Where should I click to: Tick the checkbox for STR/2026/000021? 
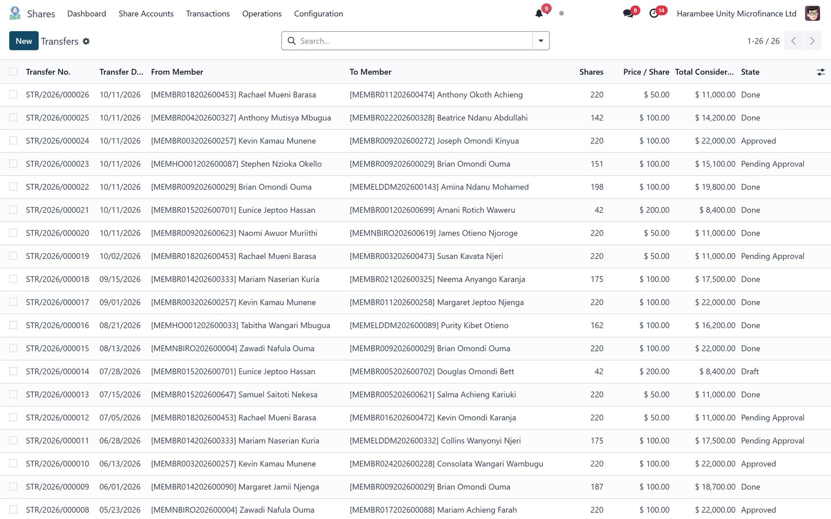14,210
